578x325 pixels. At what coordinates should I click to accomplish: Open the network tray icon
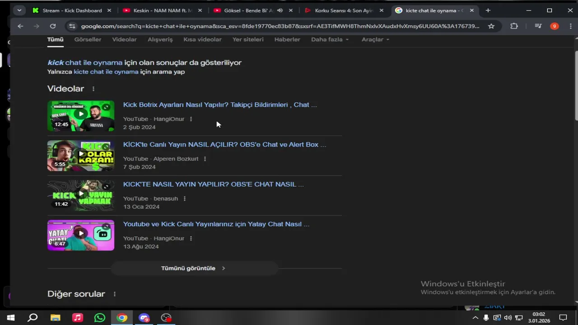(x=519, y=318)
